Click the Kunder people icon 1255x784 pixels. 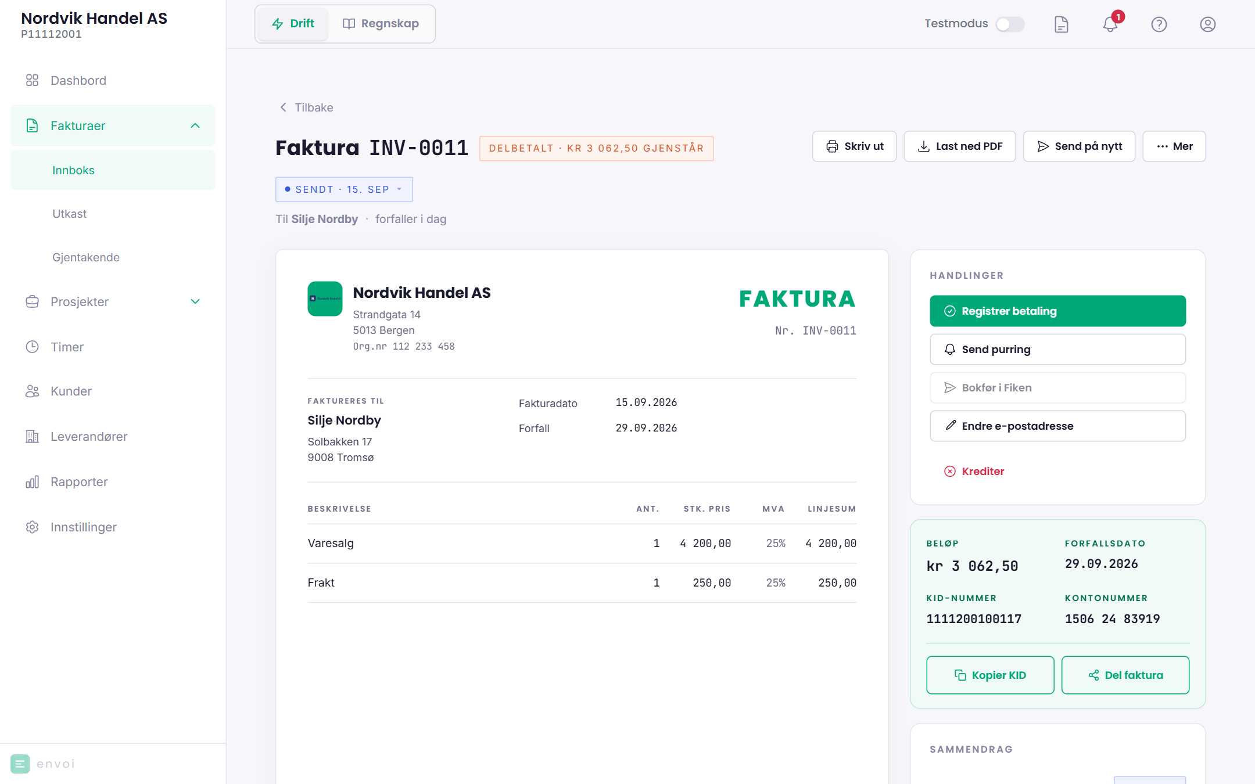point(32,391)
